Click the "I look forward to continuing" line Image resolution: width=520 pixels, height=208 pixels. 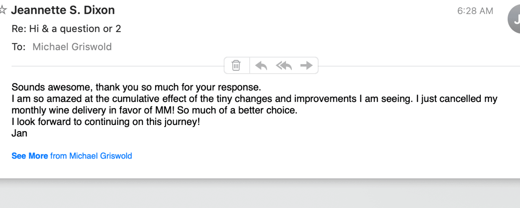(x=106, y=122)
